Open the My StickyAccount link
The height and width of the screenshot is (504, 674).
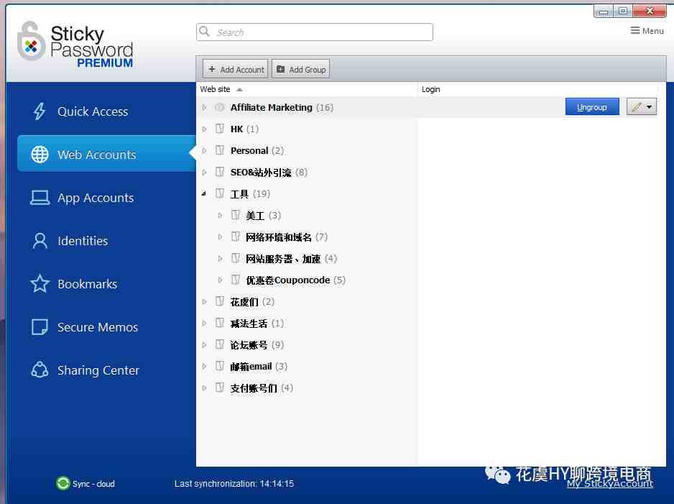609,483
